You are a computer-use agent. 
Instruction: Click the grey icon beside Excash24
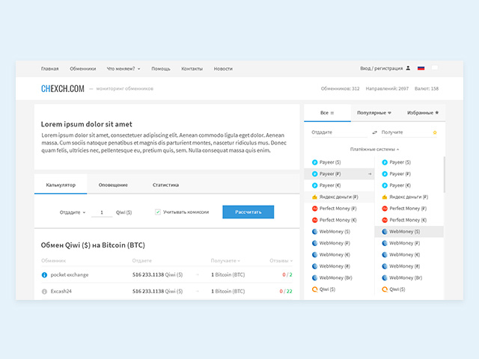(x=44, y=292)
